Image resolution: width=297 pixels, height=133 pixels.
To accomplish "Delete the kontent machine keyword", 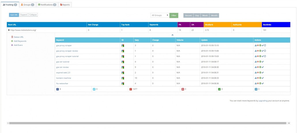I will point(258,78).
